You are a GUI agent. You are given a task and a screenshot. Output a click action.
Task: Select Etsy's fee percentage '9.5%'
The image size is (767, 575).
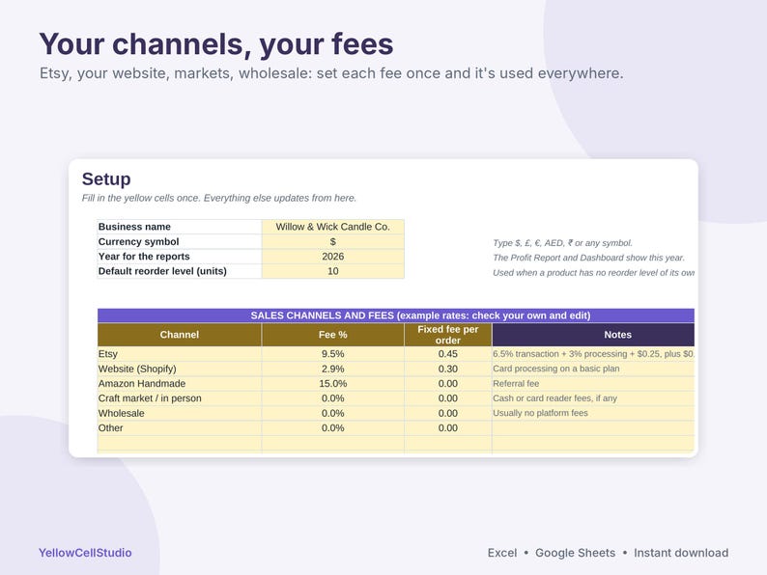point(332,354)
